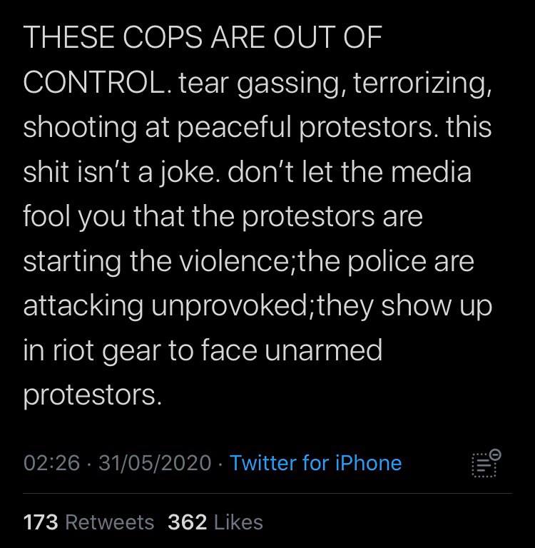
Task: Select the phrase "riot gear"
Action: (111, 350)
